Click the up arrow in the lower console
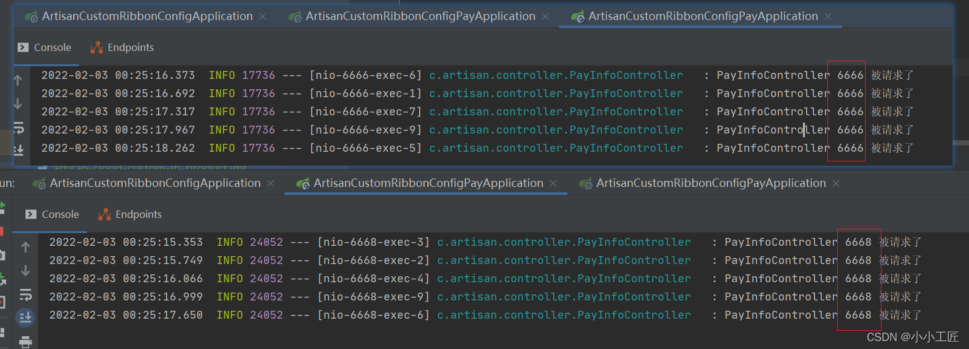Image resolution: width=969 pixels, height=349 pixels. tap(26, 247)
